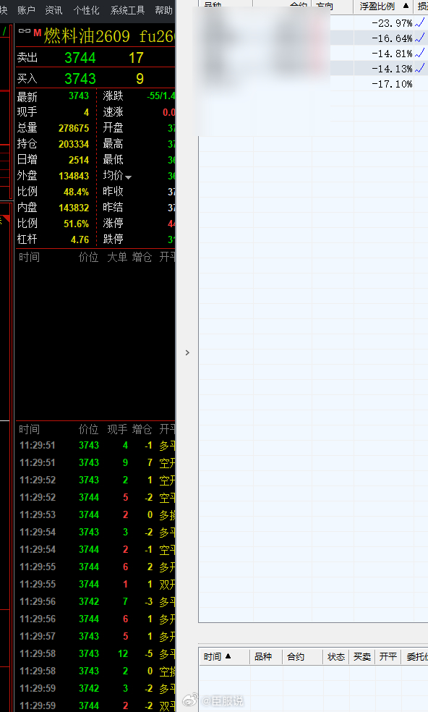The width and height of the screenshot is (428, 712).
Task: Click the 总量 value 278675
Action: [x=74, y=128]
